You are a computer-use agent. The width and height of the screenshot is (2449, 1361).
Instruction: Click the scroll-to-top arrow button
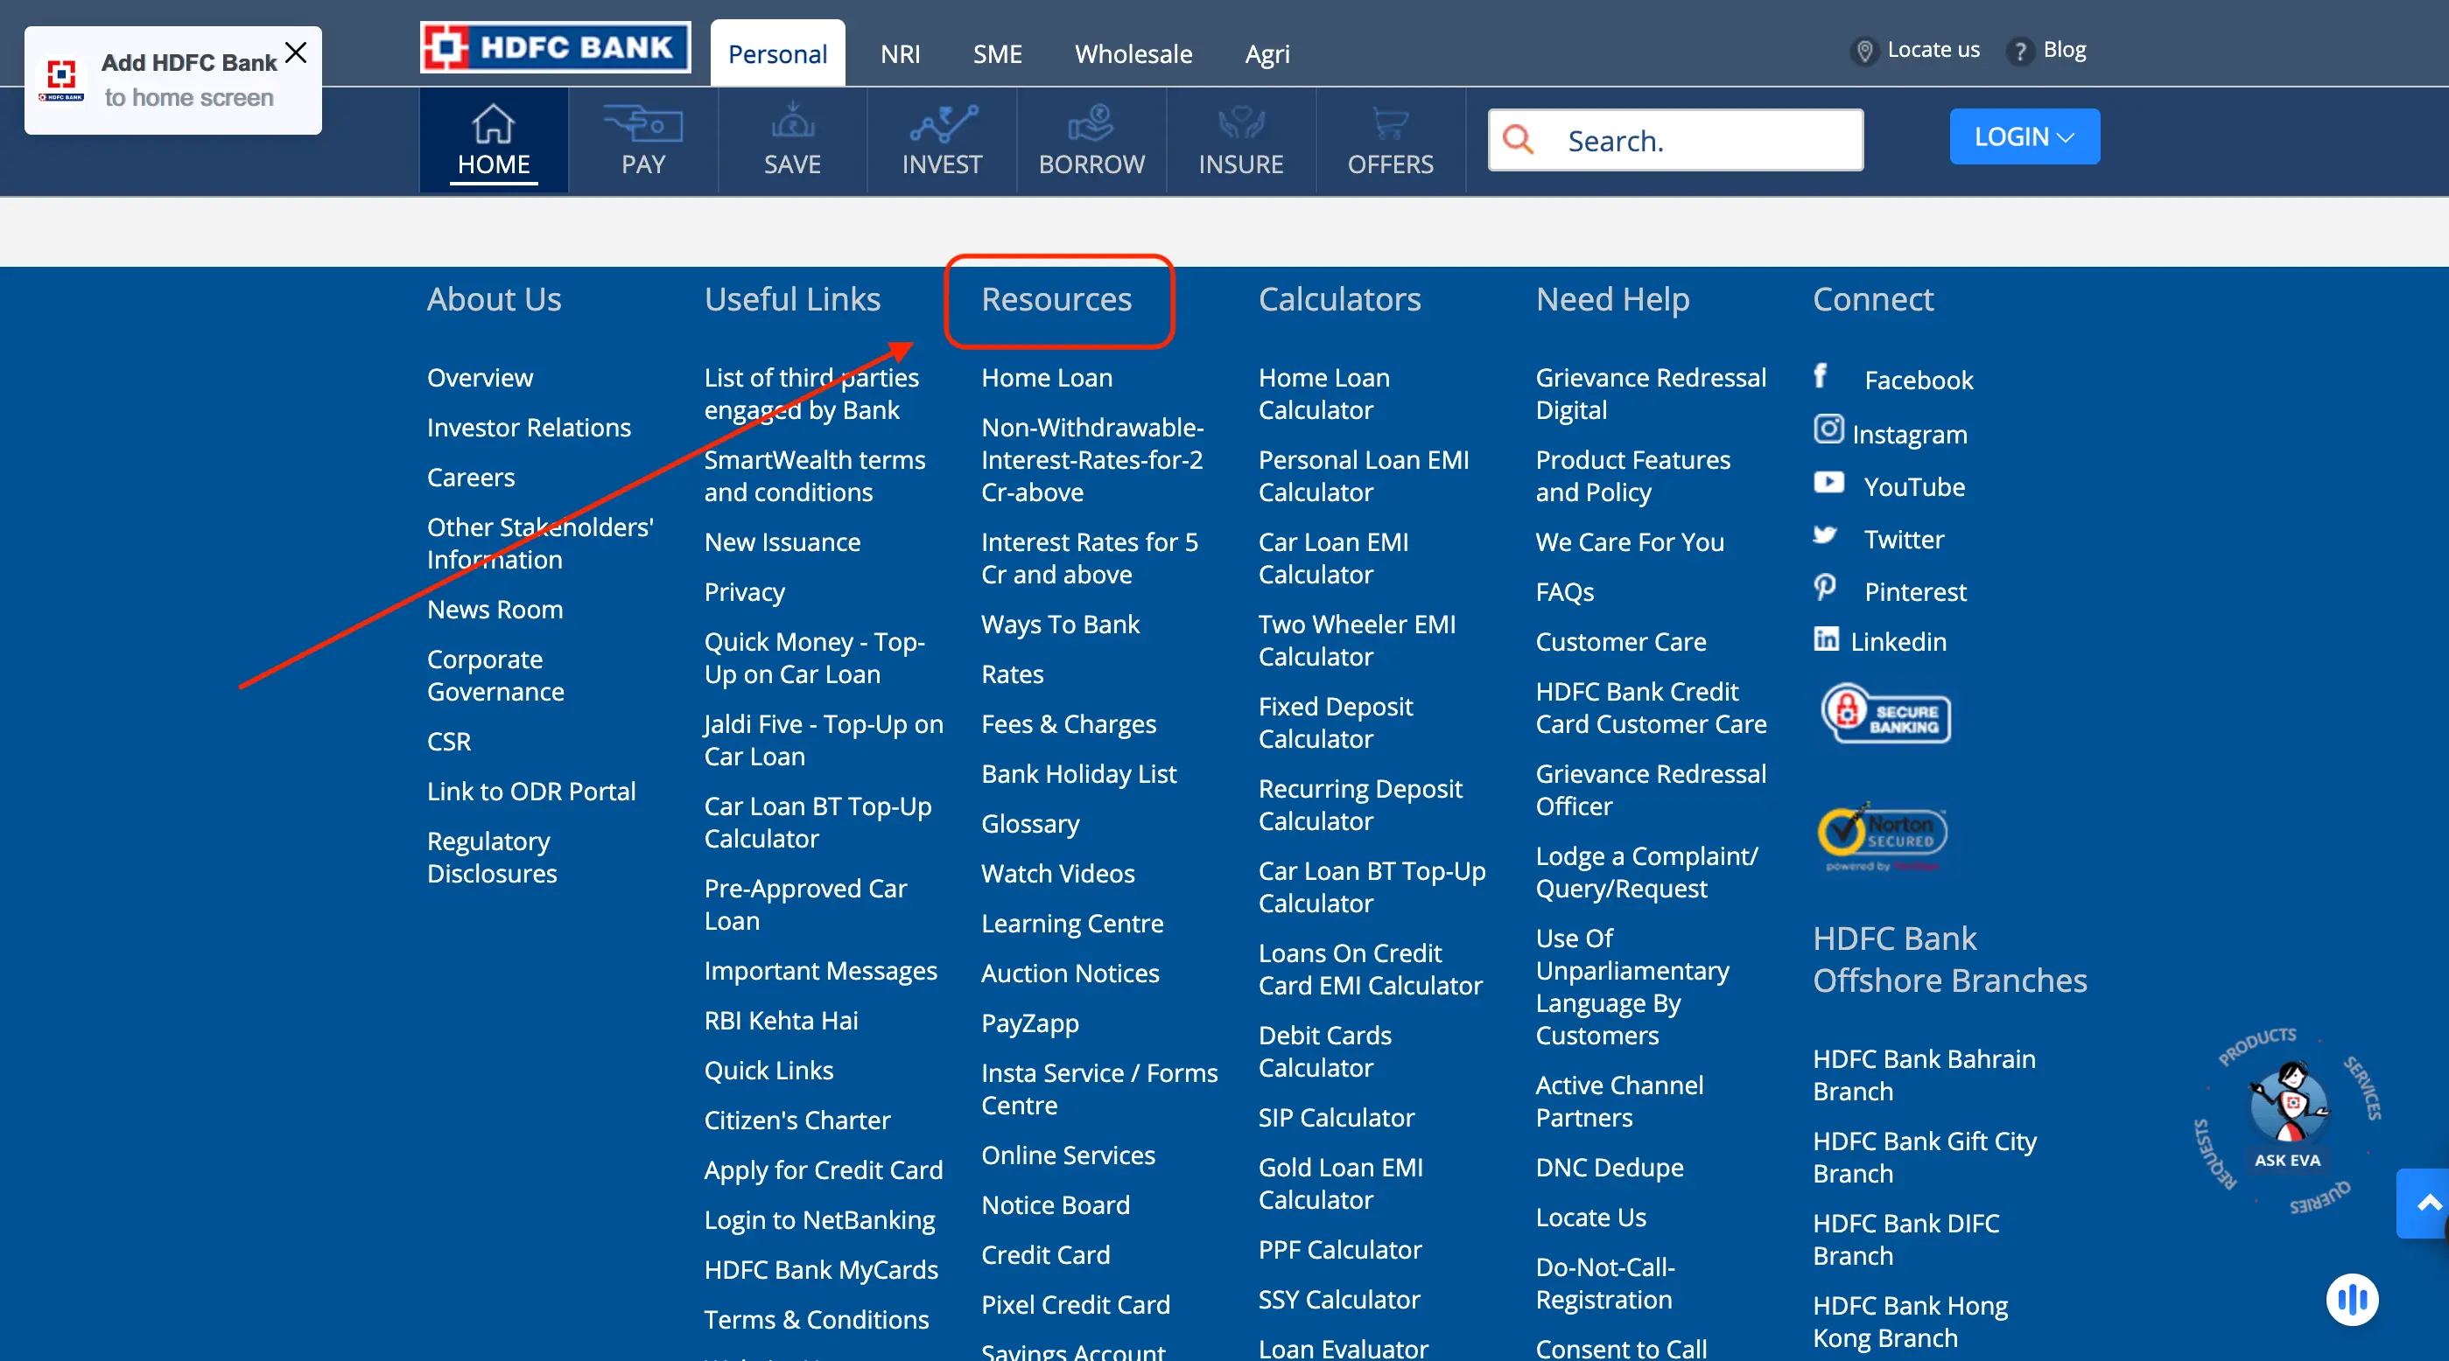pyautogui.click(x=2424, y=1204)
